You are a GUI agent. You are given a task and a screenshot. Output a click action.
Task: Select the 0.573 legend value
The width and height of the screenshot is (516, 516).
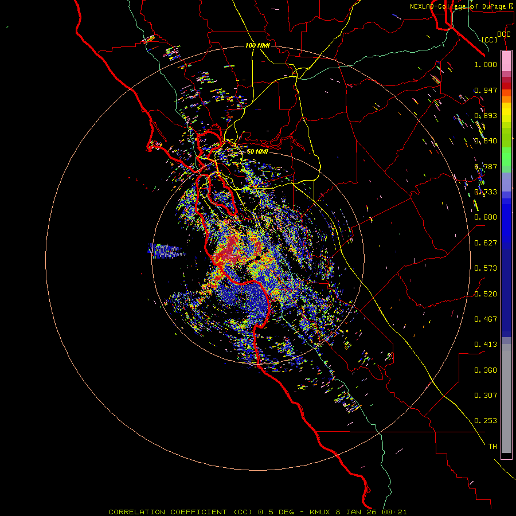(486, 268)
